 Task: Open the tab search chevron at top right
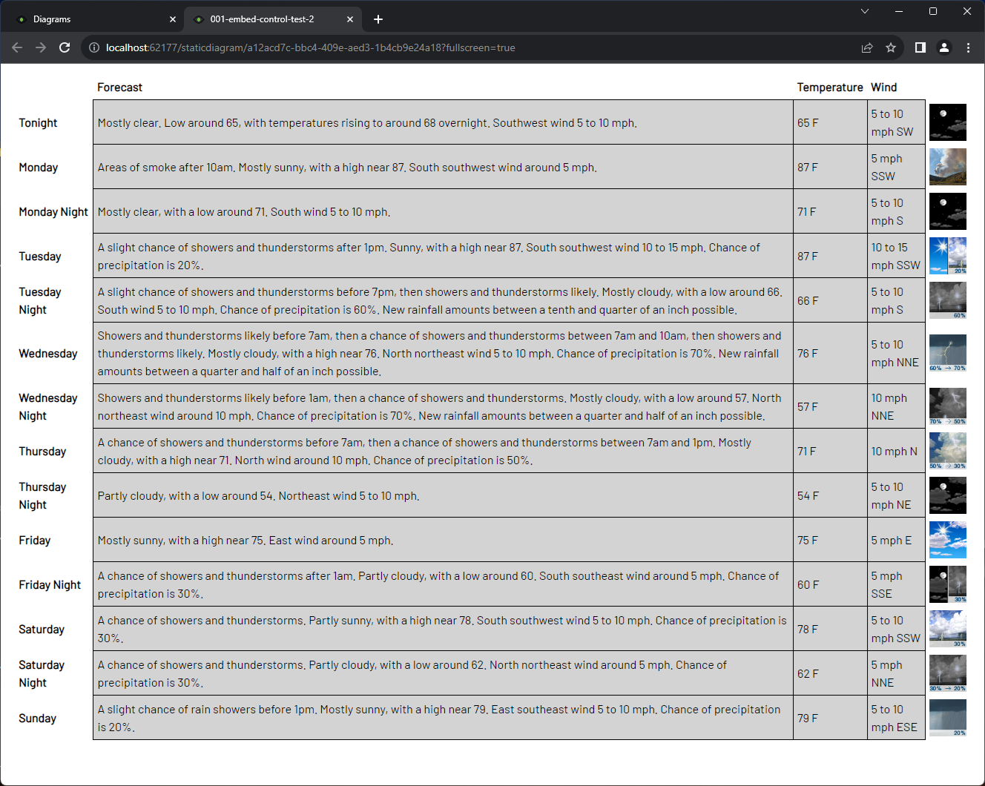coord(865,12)
